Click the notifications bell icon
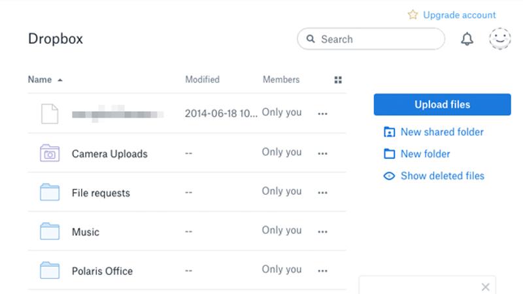 (x=467, y=39)
